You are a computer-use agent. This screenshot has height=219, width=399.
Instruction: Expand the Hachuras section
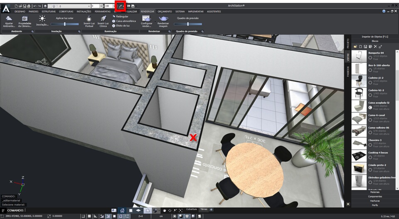click(x=375, y=201)
